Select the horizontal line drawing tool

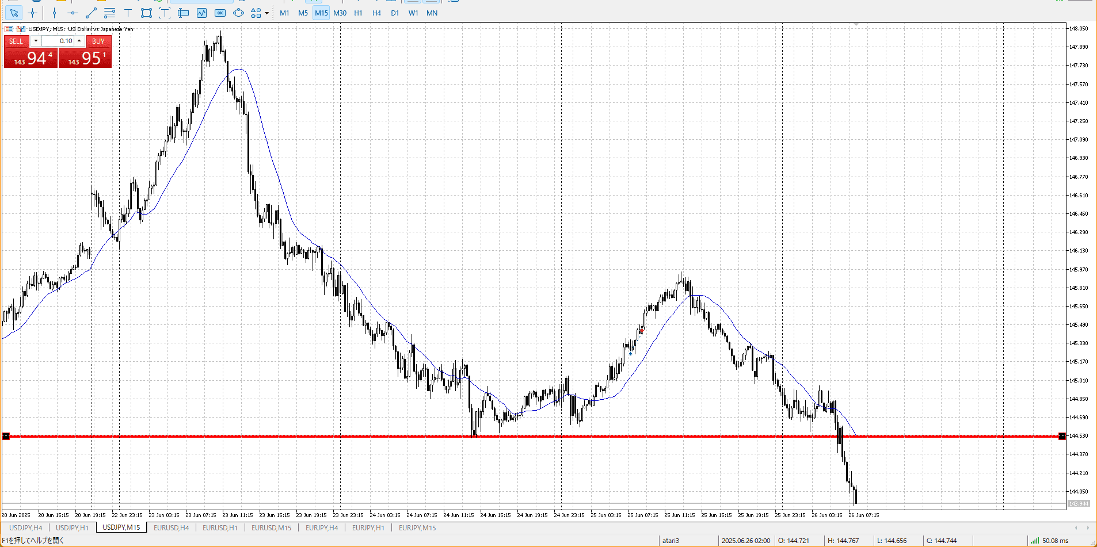[73, 13]
